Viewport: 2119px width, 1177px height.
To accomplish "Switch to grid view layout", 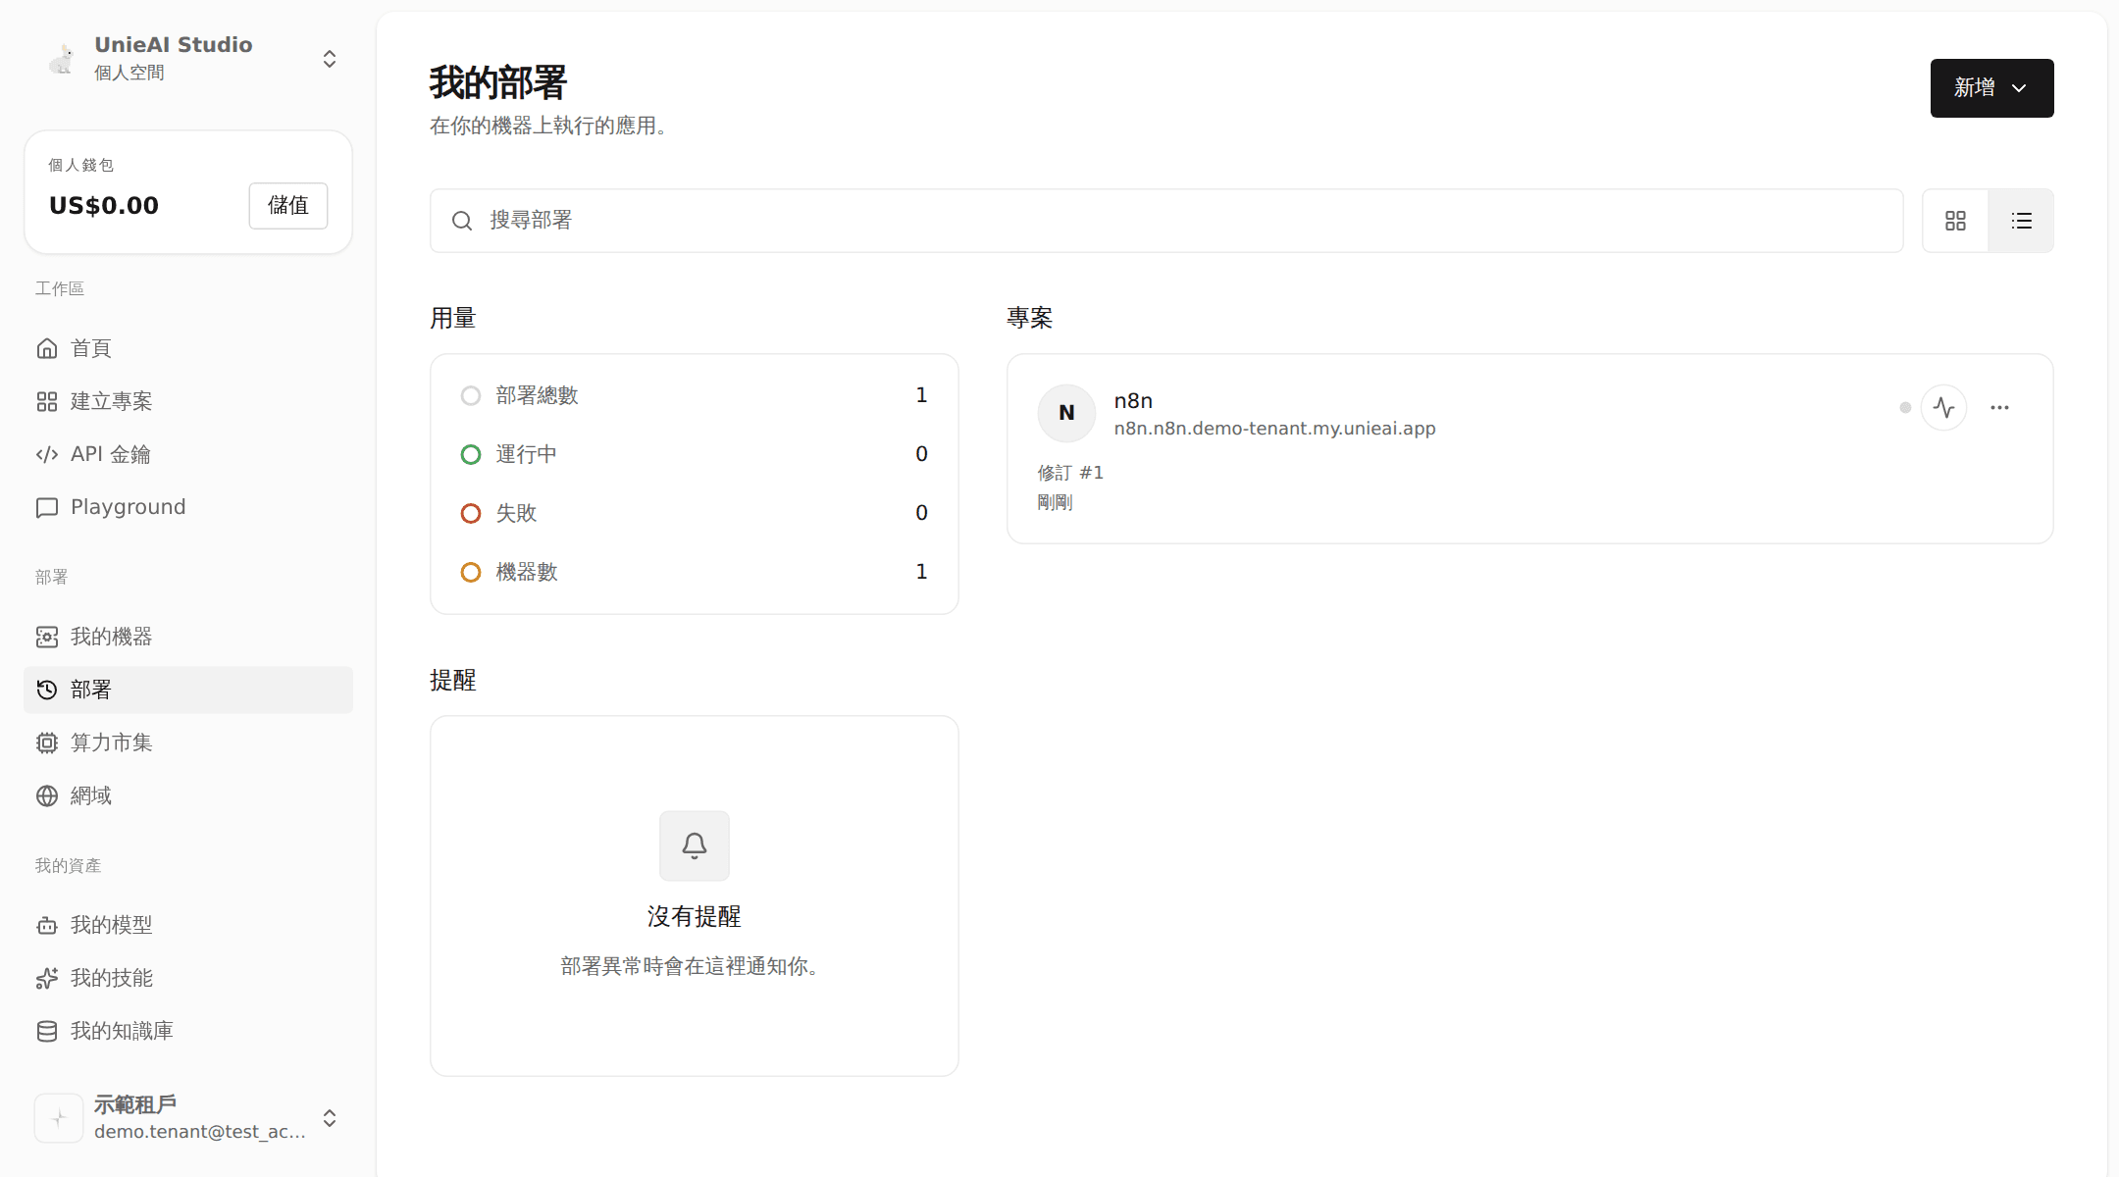I will coord(1955,221).
